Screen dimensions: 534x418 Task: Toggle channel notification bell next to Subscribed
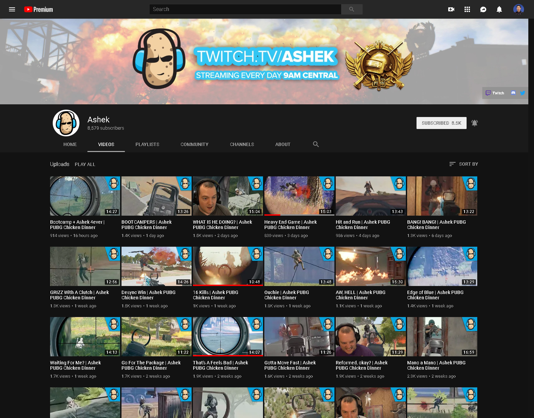475,123
